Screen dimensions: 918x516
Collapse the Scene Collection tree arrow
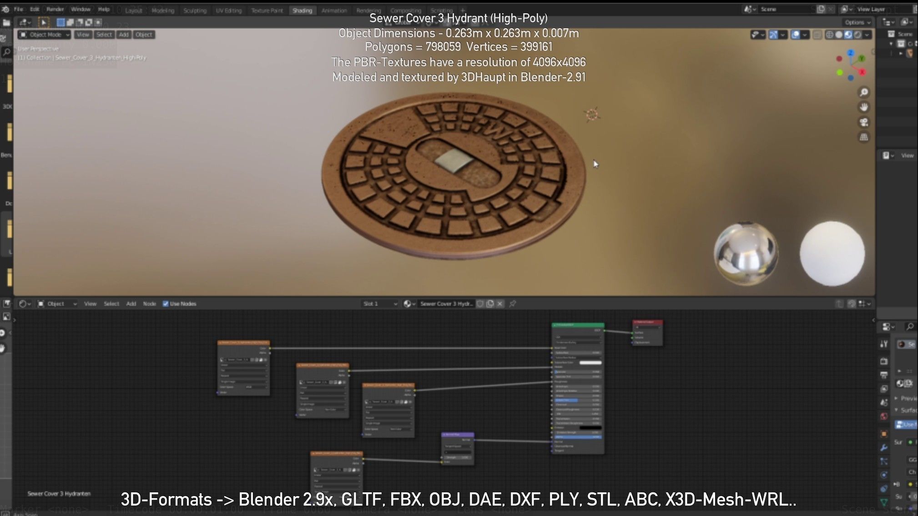pos(891,44)
